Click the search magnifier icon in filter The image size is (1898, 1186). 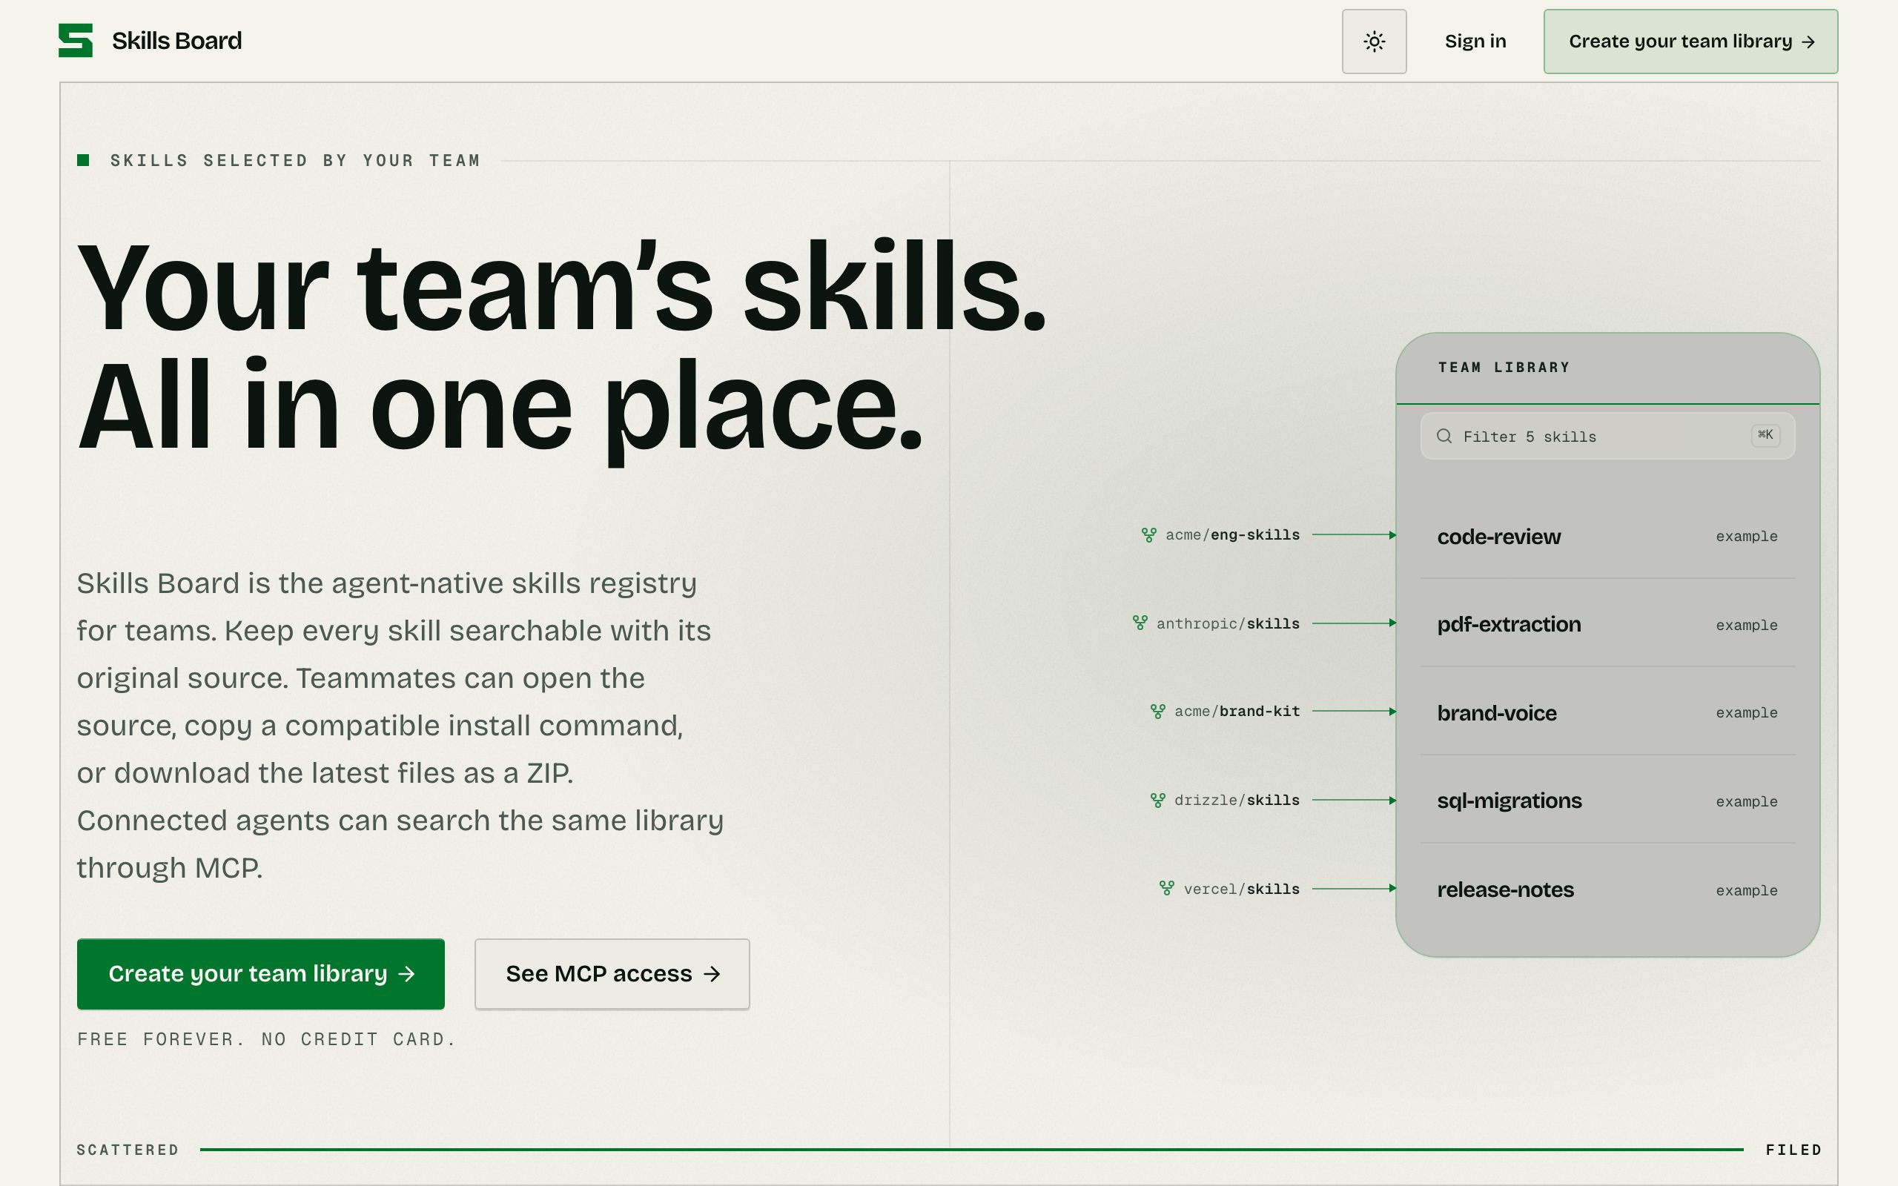click(1444, 436)
